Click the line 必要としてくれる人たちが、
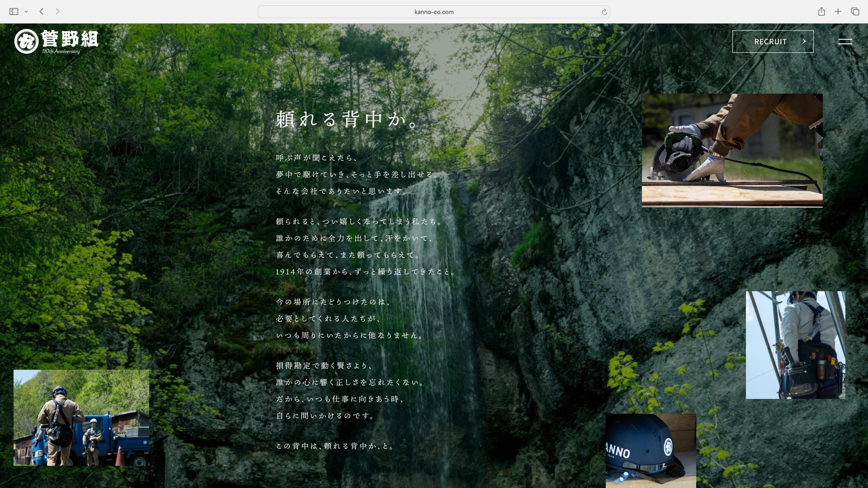 (329, 319)
